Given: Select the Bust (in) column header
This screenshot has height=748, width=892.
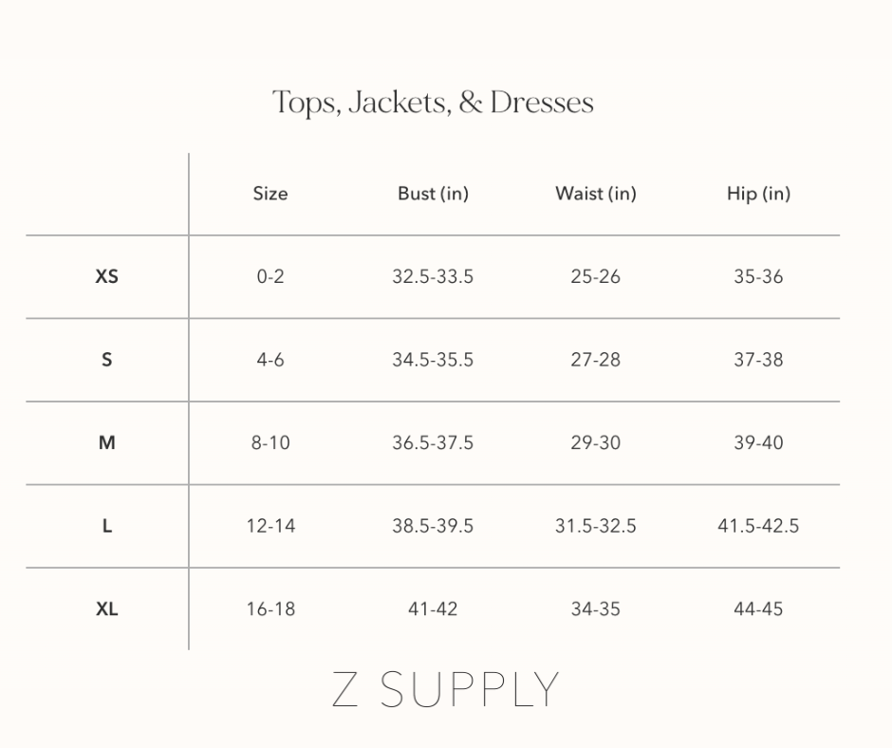Looking at the screenshot, I should [x=433, y=194].
